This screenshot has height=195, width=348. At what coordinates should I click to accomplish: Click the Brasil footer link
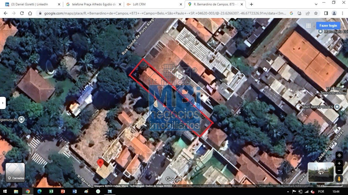tap(179, 186)
